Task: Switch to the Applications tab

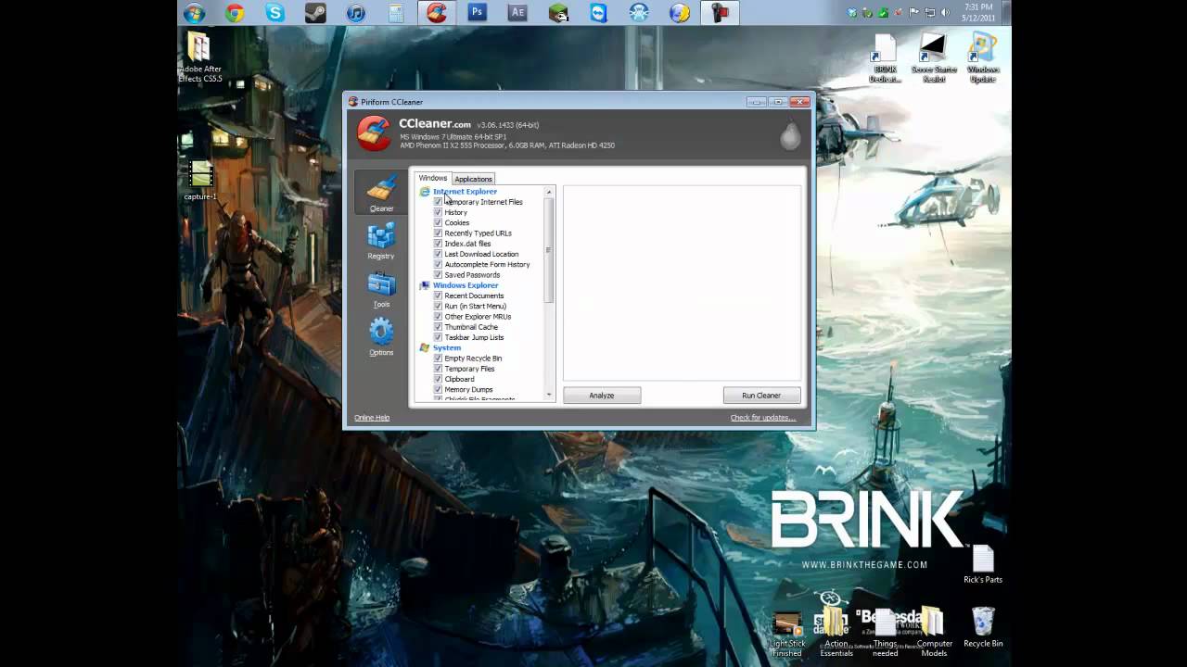Action: [x=473, y=179]
